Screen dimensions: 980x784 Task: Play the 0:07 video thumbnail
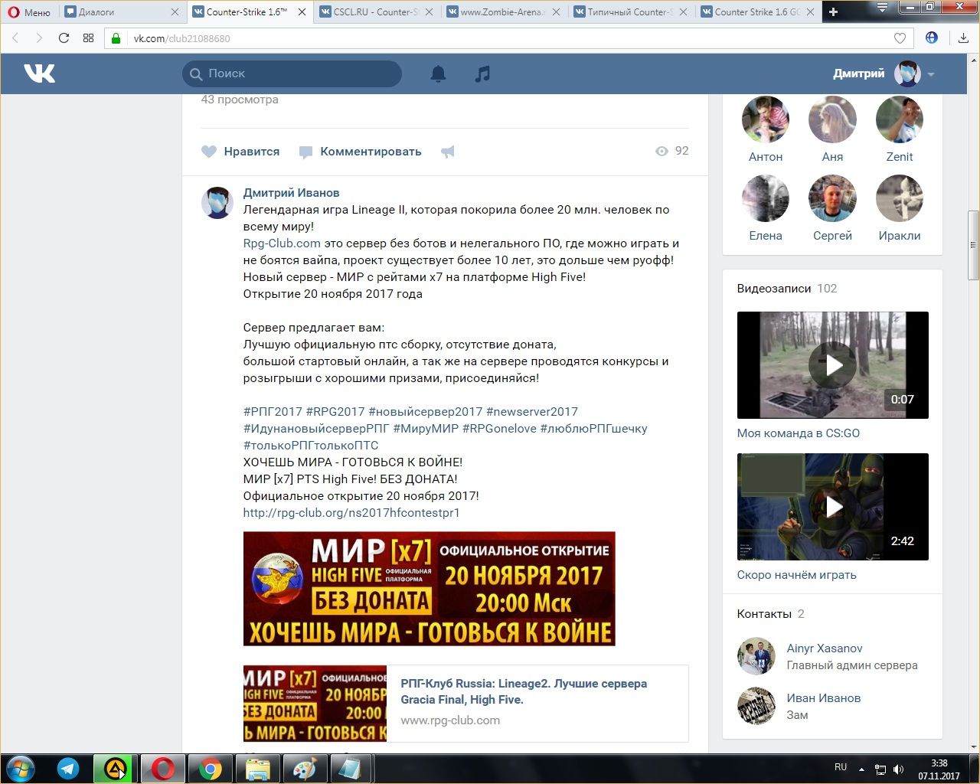833,365
